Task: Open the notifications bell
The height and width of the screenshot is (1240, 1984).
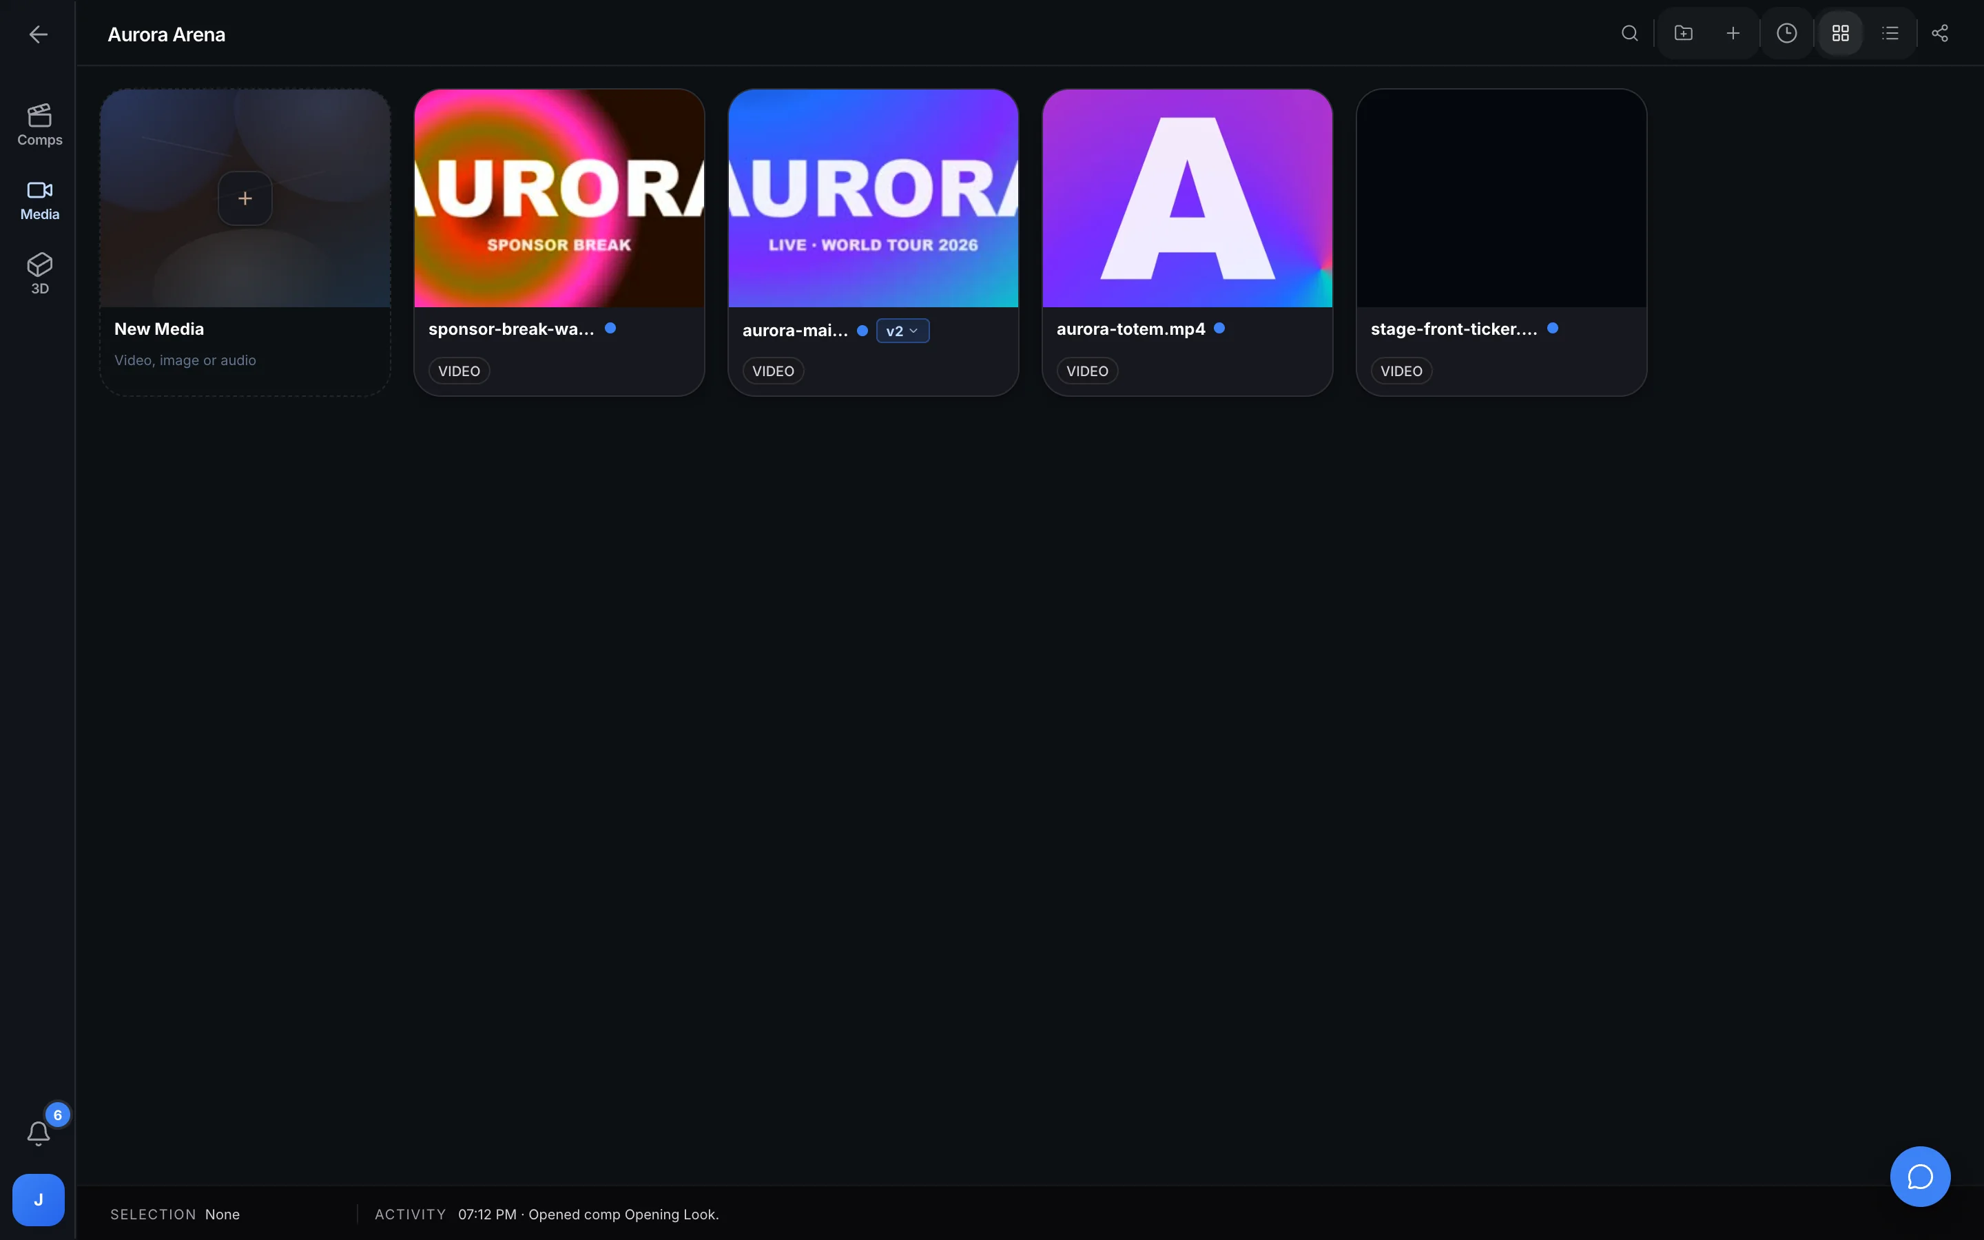Action: click(x=38, y=1133)
